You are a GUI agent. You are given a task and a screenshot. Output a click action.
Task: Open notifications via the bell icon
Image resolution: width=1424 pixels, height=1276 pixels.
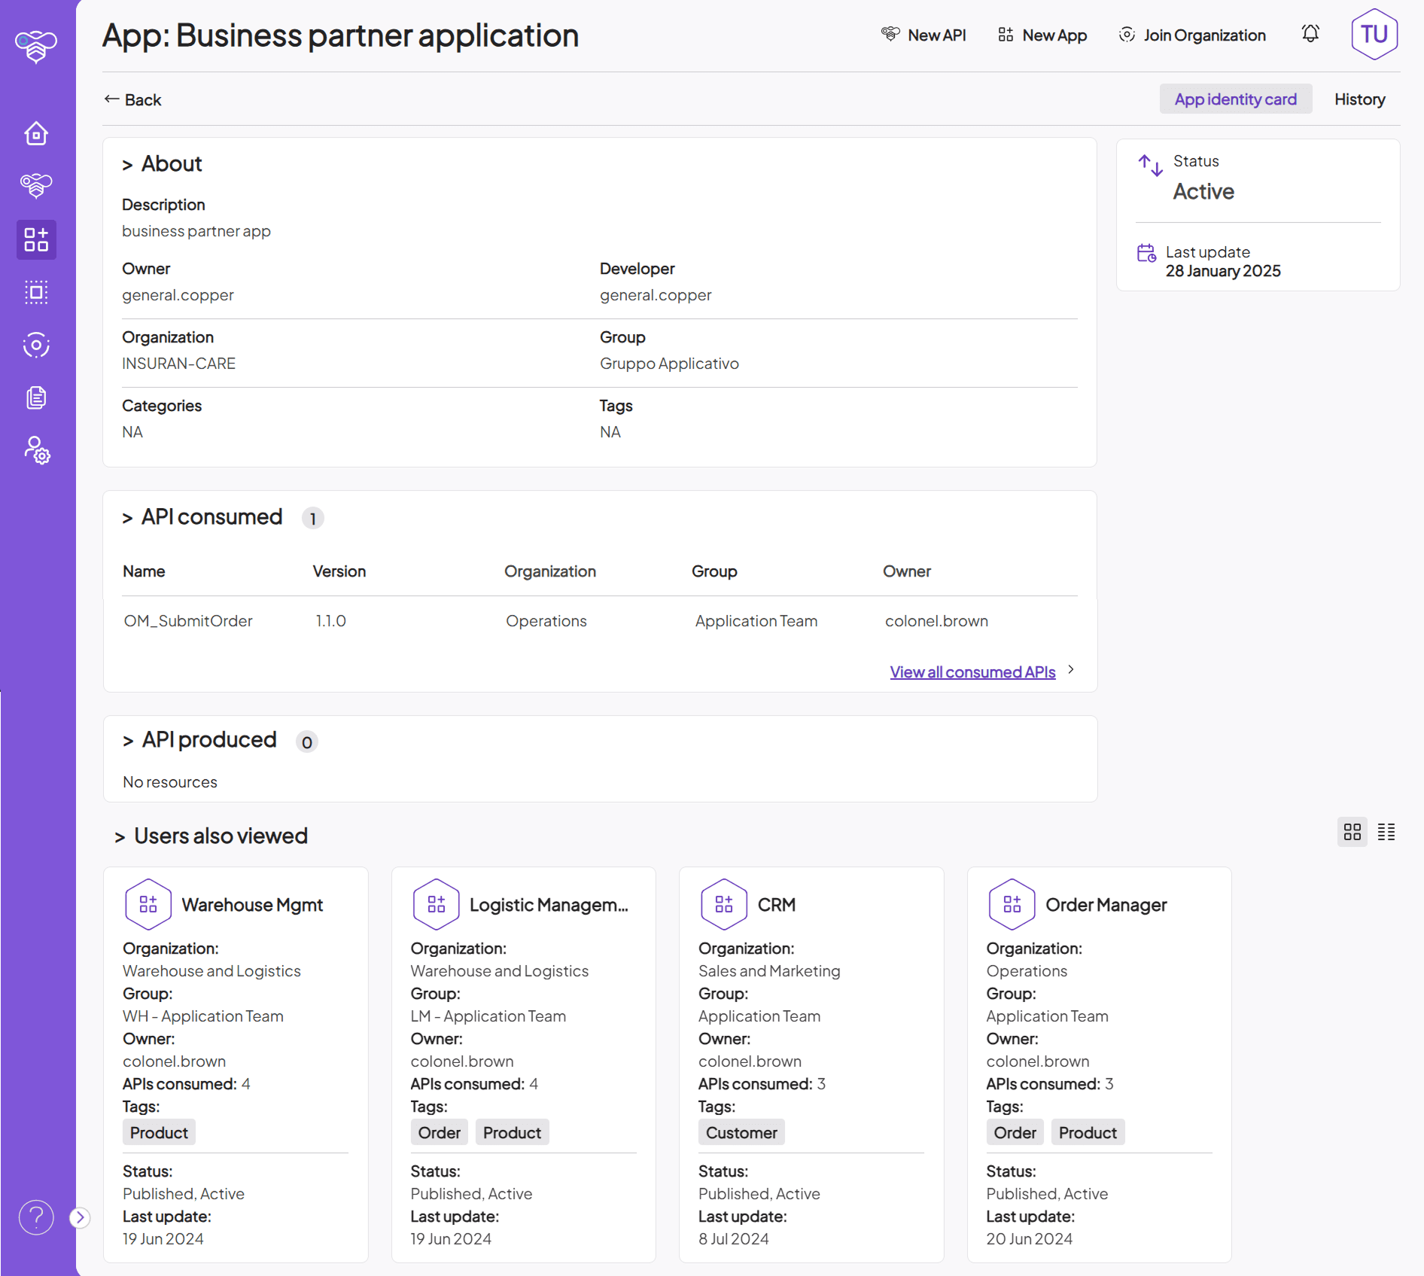point(1310,34)
